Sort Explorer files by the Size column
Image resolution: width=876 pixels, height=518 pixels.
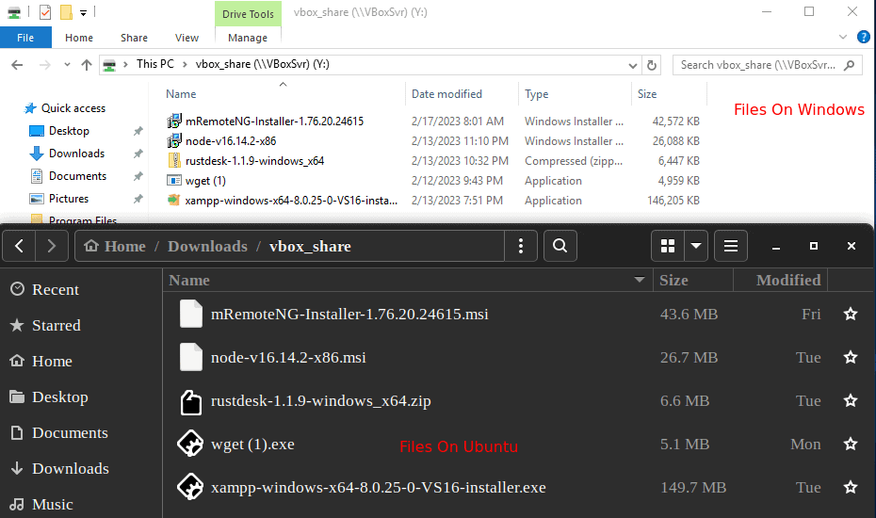(x=647, y=94)
